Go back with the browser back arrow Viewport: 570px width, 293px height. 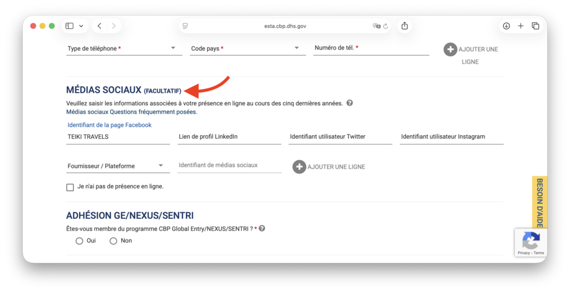(x=100, y=26)
